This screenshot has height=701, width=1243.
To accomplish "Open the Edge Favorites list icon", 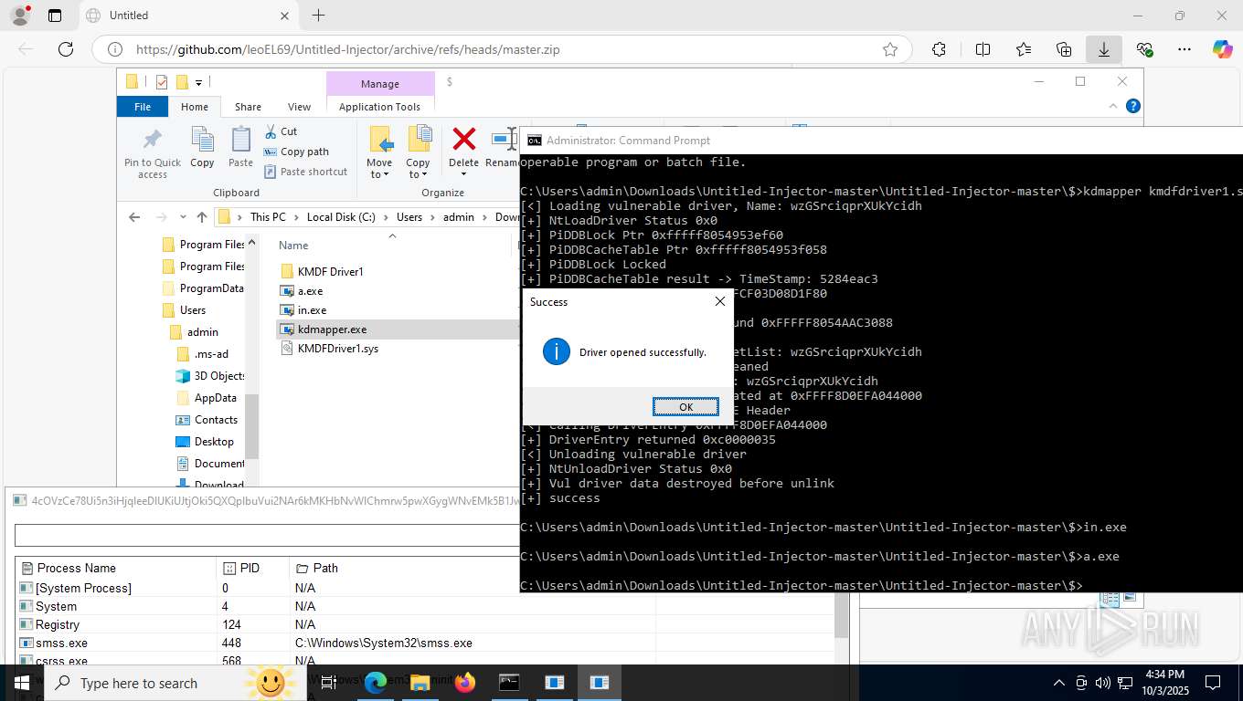I will (x=1023, y=49).
